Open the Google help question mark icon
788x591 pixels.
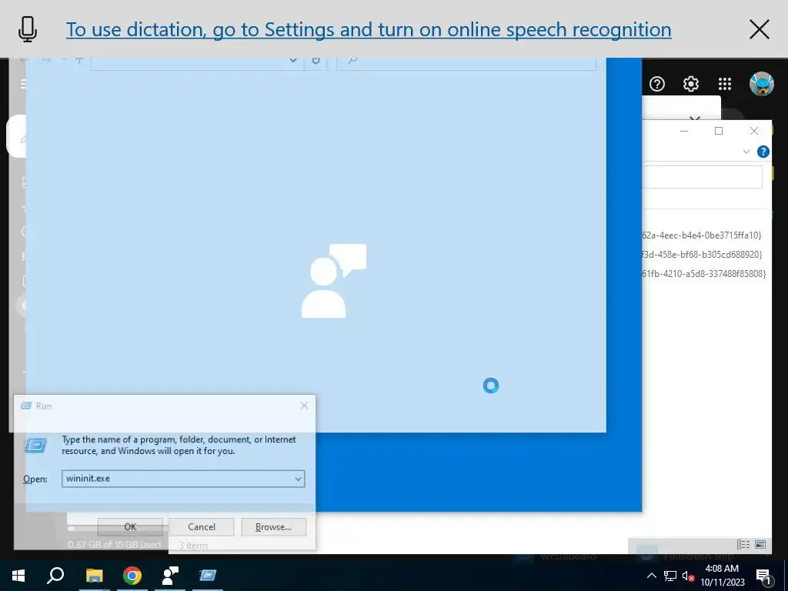[x=657, y=83]
